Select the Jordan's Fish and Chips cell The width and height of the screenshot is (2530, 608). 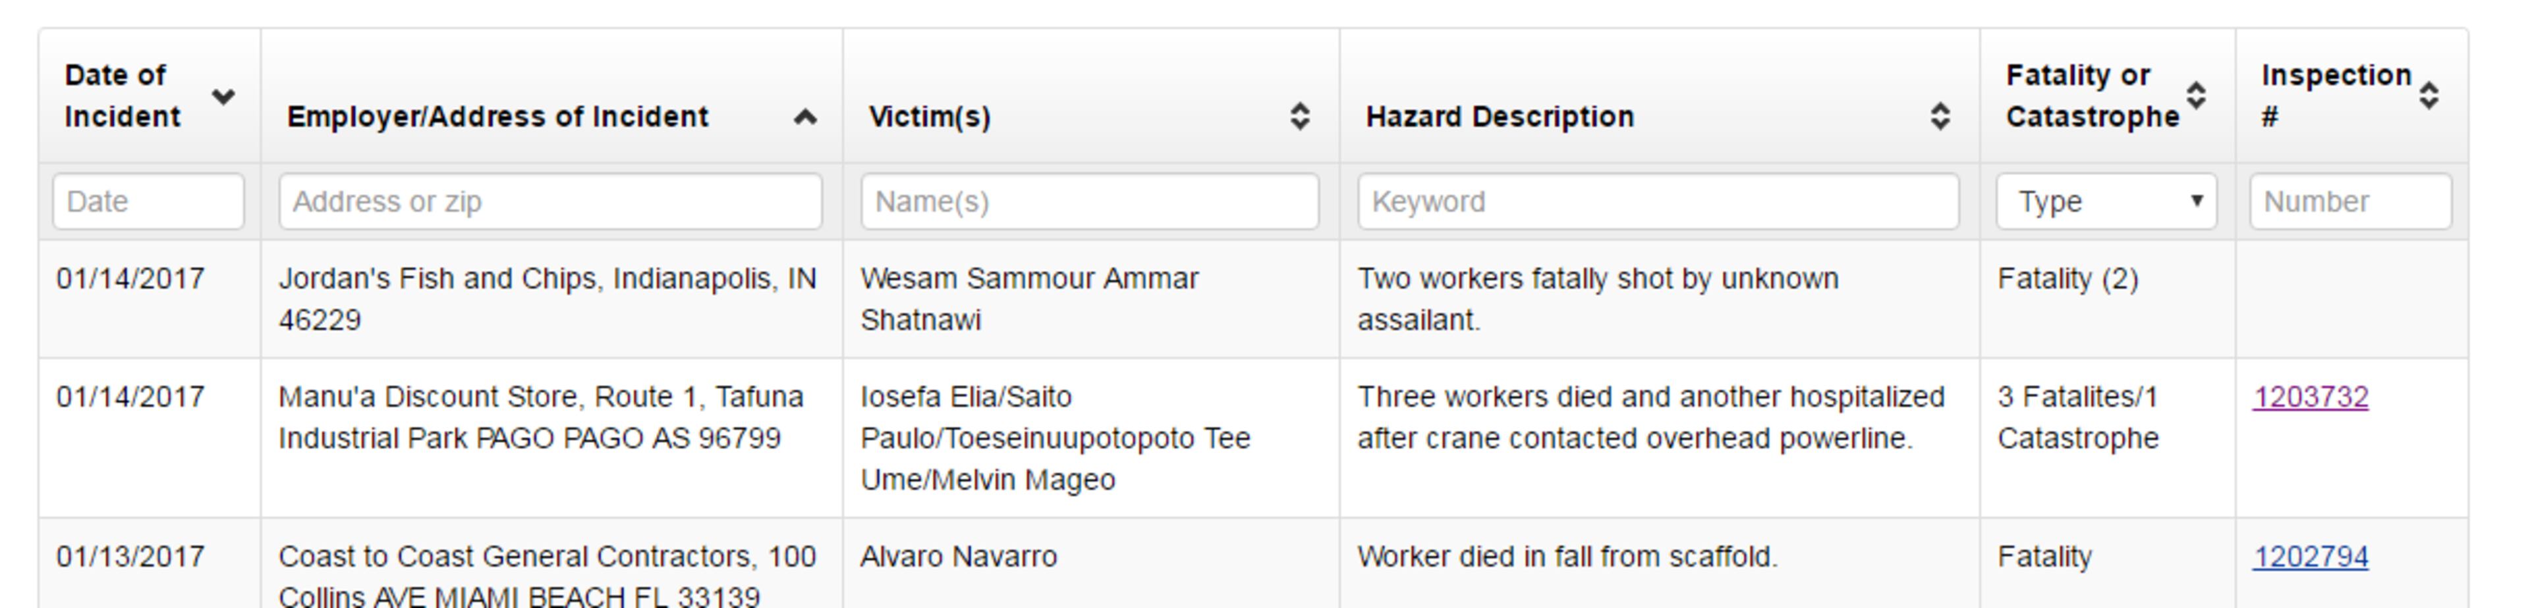click(547, 299)
